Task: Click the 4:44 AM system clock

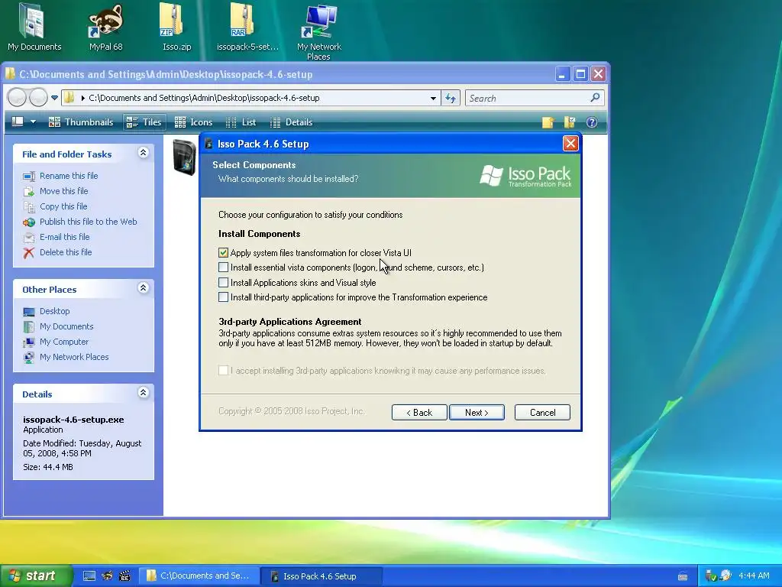Action: pyautogui.click(x=754, y=576)
